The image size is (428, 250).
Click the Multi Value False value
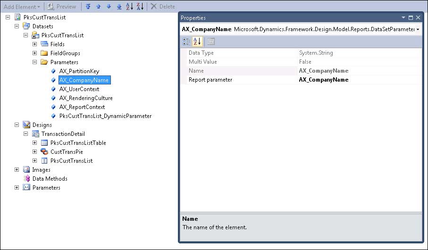click(x=305, y=62)
